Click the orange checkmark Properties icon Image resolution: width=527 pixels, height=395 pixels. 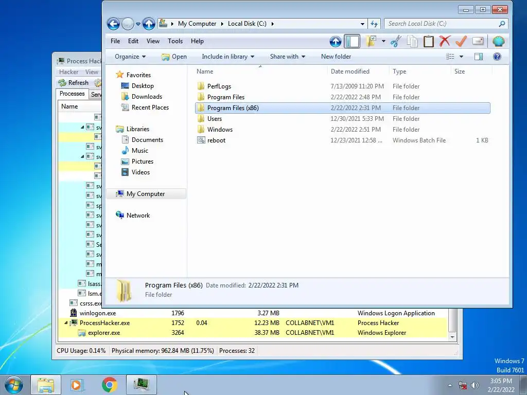(461, 41)
